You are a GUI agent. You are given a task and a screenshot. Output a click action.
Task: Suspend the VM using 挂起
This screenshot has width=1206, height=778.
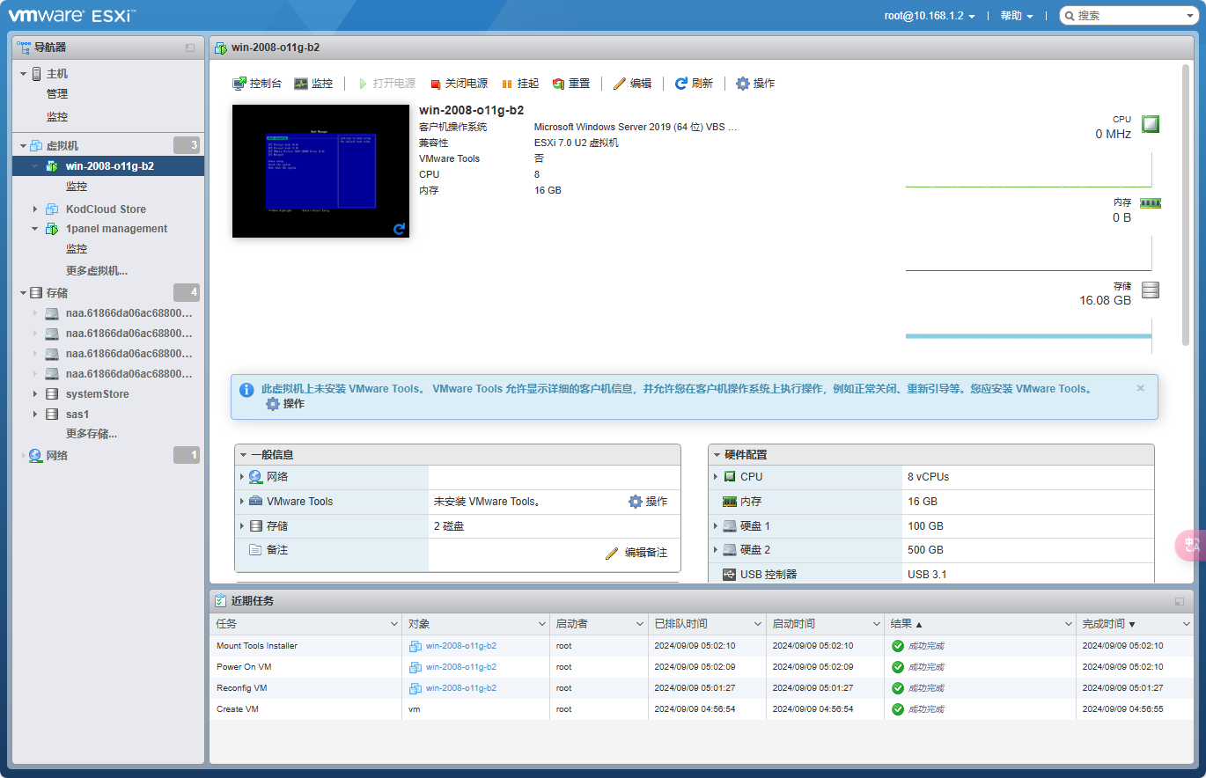(520, 84)
